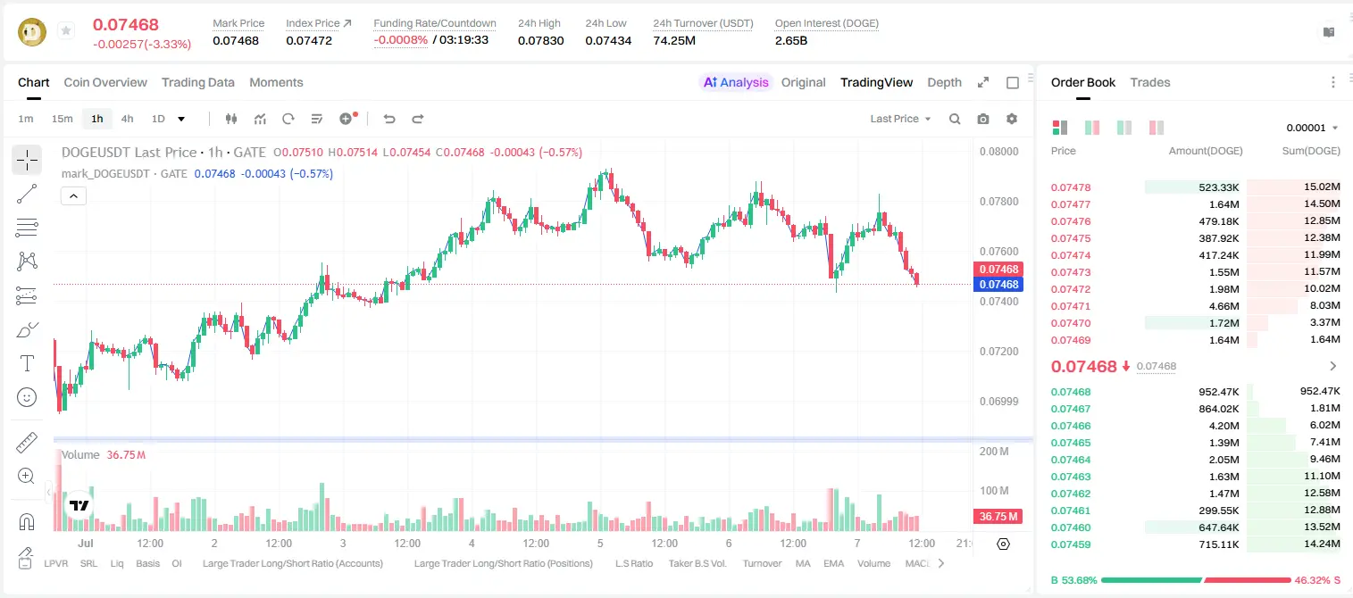
Task: Click the undo arrow in chart toolbar
Action: coord(389,119)
